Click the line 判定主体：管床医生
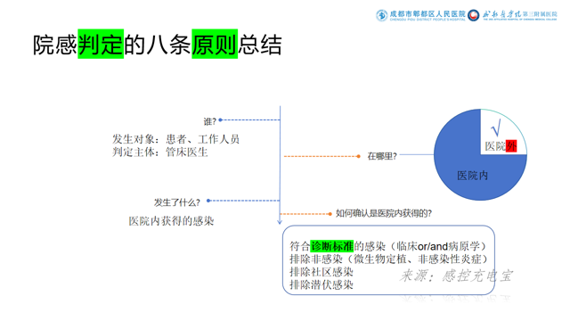This screenshot has width=570, height=321. [160, 152]
